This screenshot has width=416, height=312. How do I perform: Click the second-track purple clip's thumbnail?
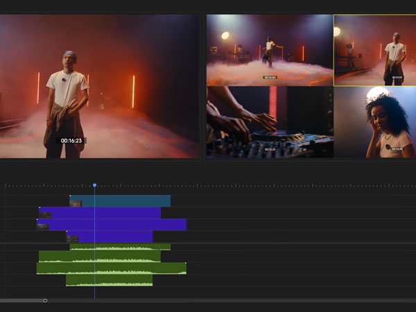[45, 215]
